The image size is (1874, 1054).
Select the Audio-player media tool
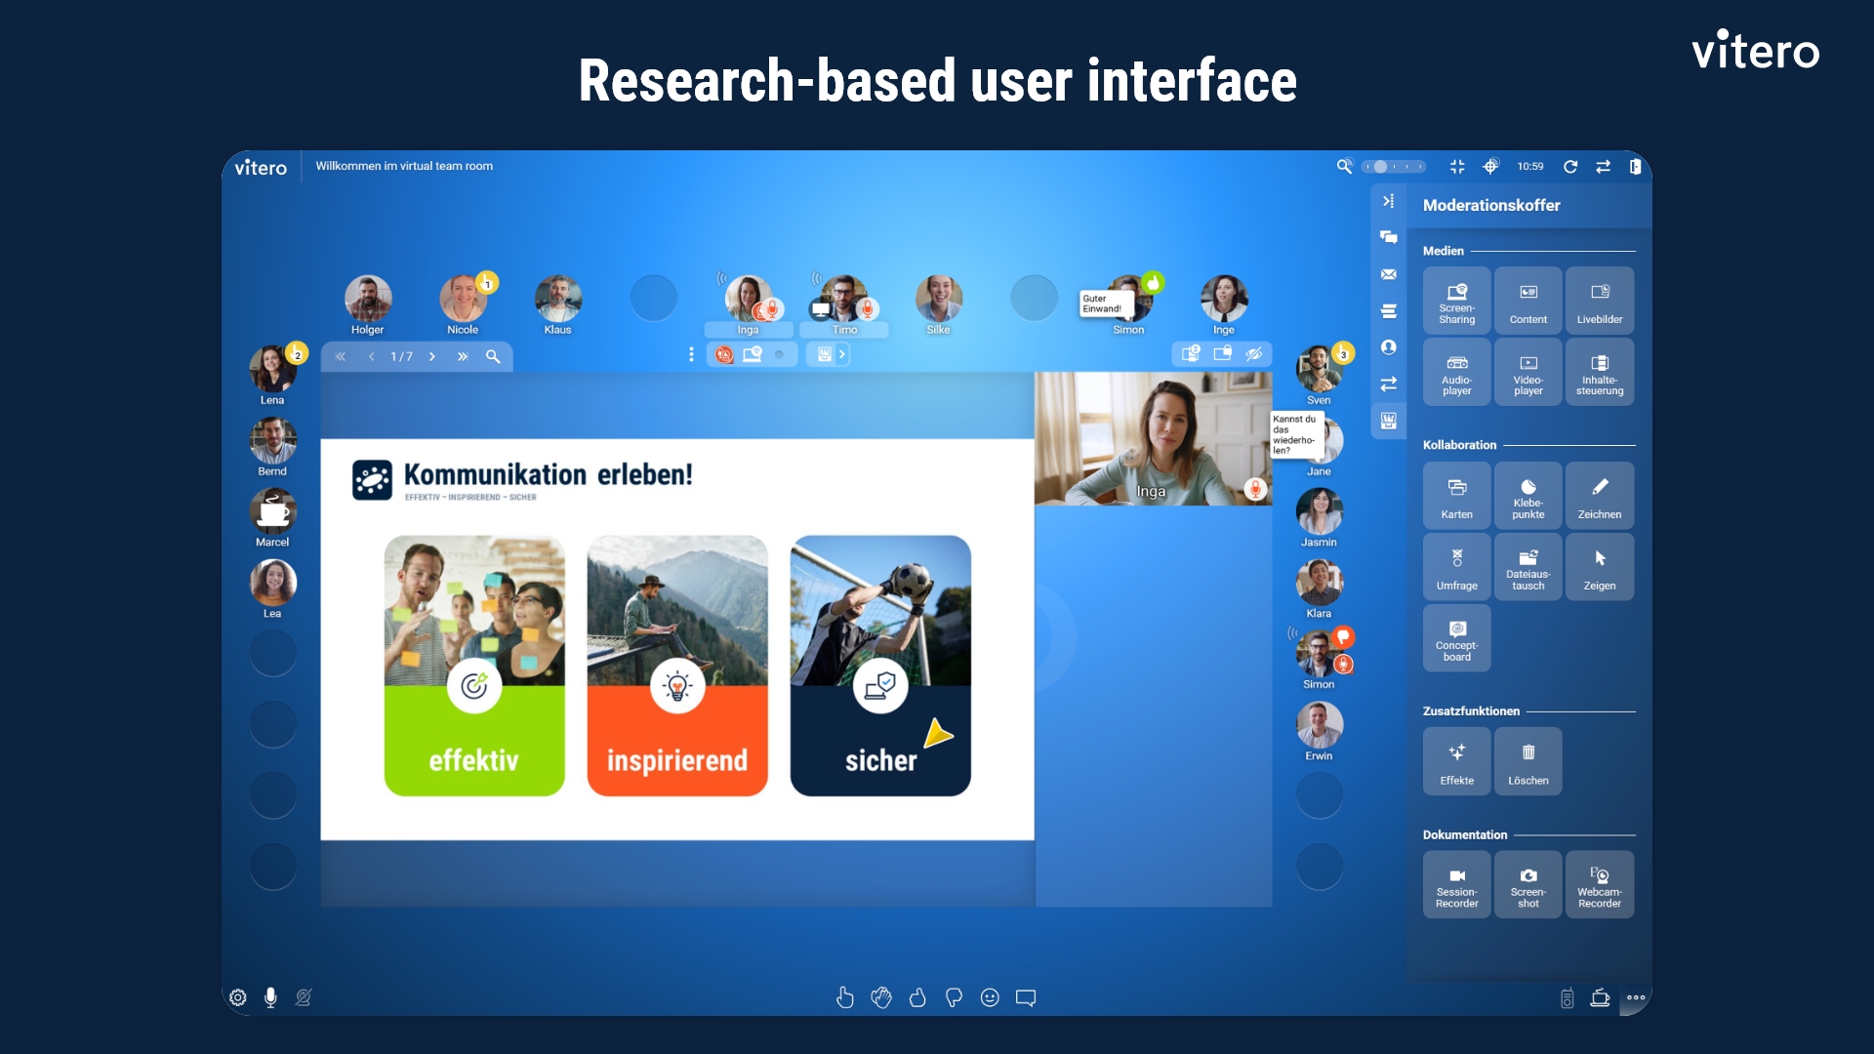pyautogui.click(x=1456, y=372)
